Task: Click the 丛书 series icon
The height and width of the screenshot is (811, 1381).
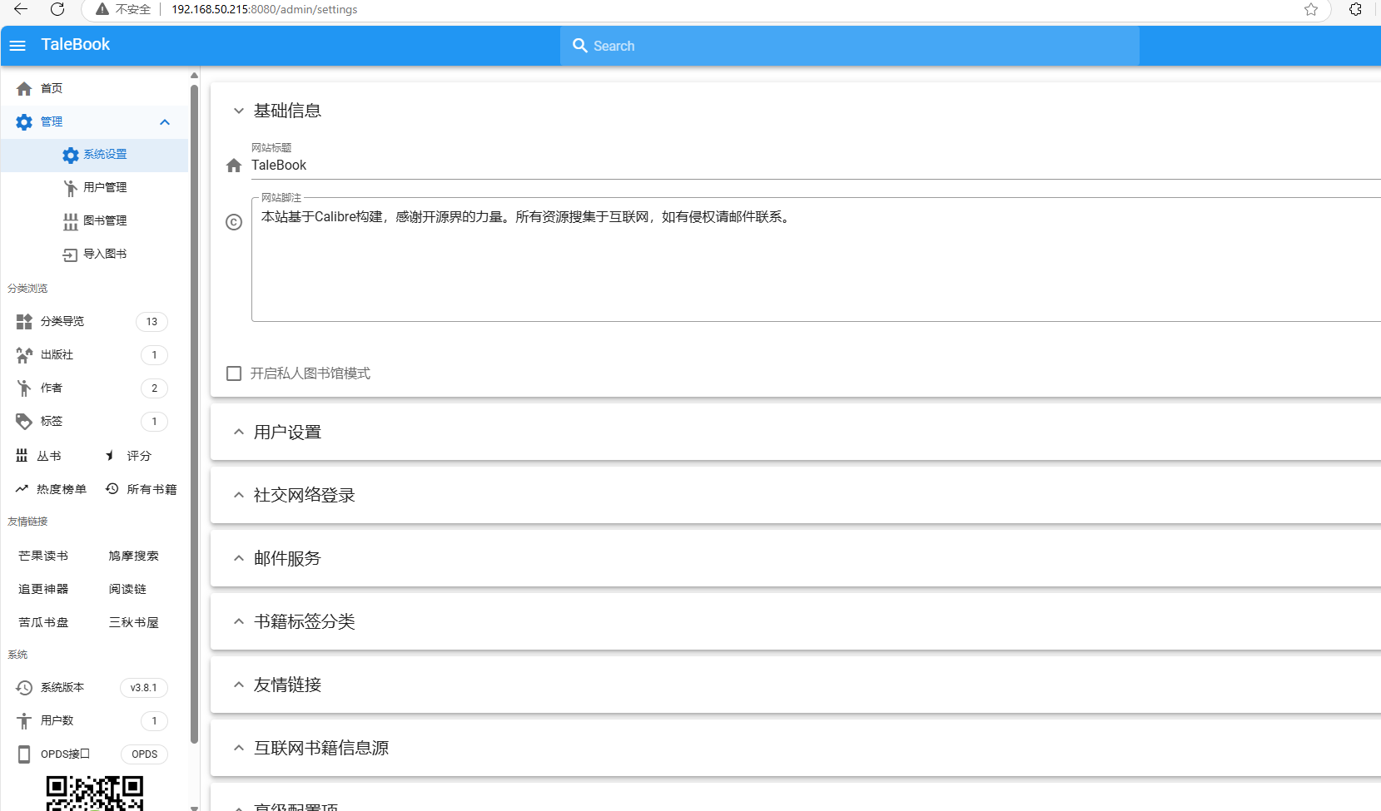Action: (22, 456)
